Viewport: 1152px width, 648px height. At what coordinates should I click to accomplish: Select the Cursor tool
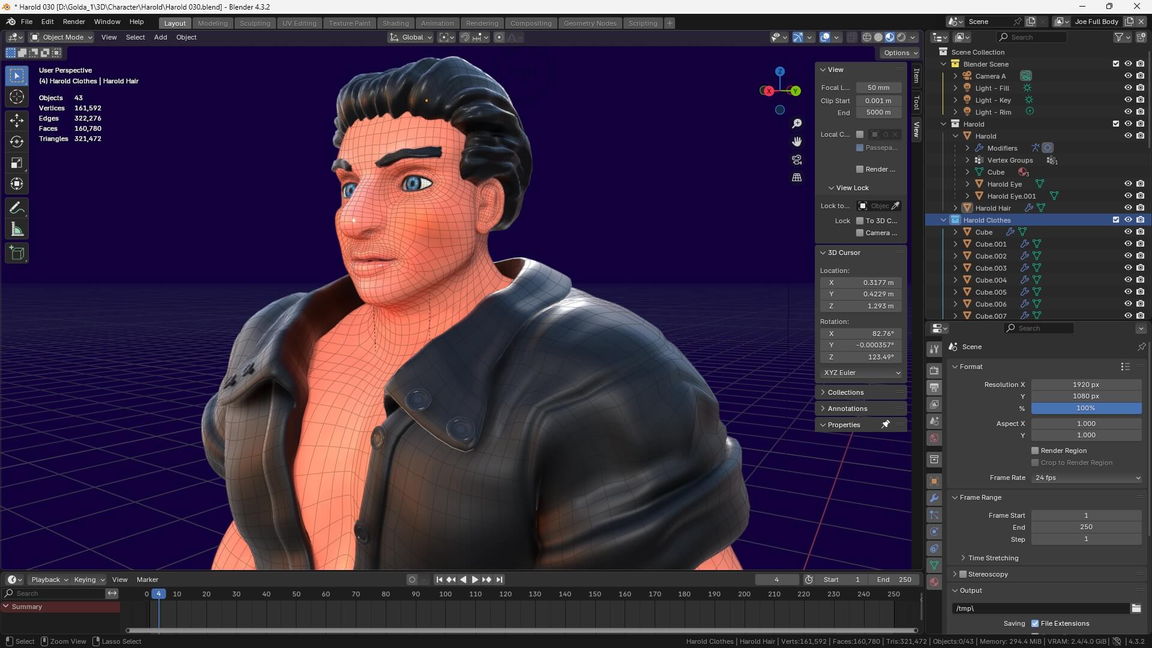[17, 96]
